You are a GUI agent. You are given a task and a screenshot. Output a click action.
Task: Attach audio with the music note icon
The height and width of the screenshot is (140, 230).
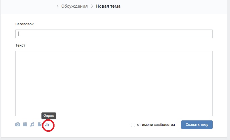pyautogui.click(x=32, y=124)
